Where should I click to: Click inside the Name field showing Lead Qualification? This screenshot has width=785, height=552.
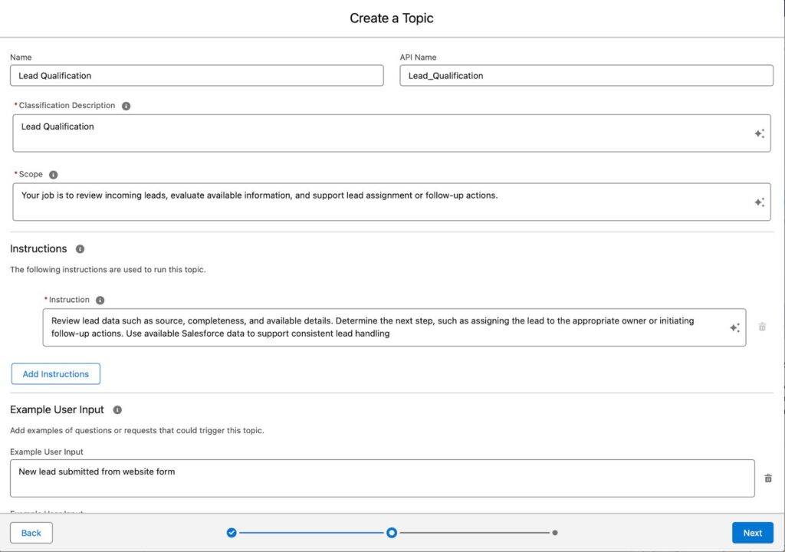pyautogui.click(x=196, y=75)
